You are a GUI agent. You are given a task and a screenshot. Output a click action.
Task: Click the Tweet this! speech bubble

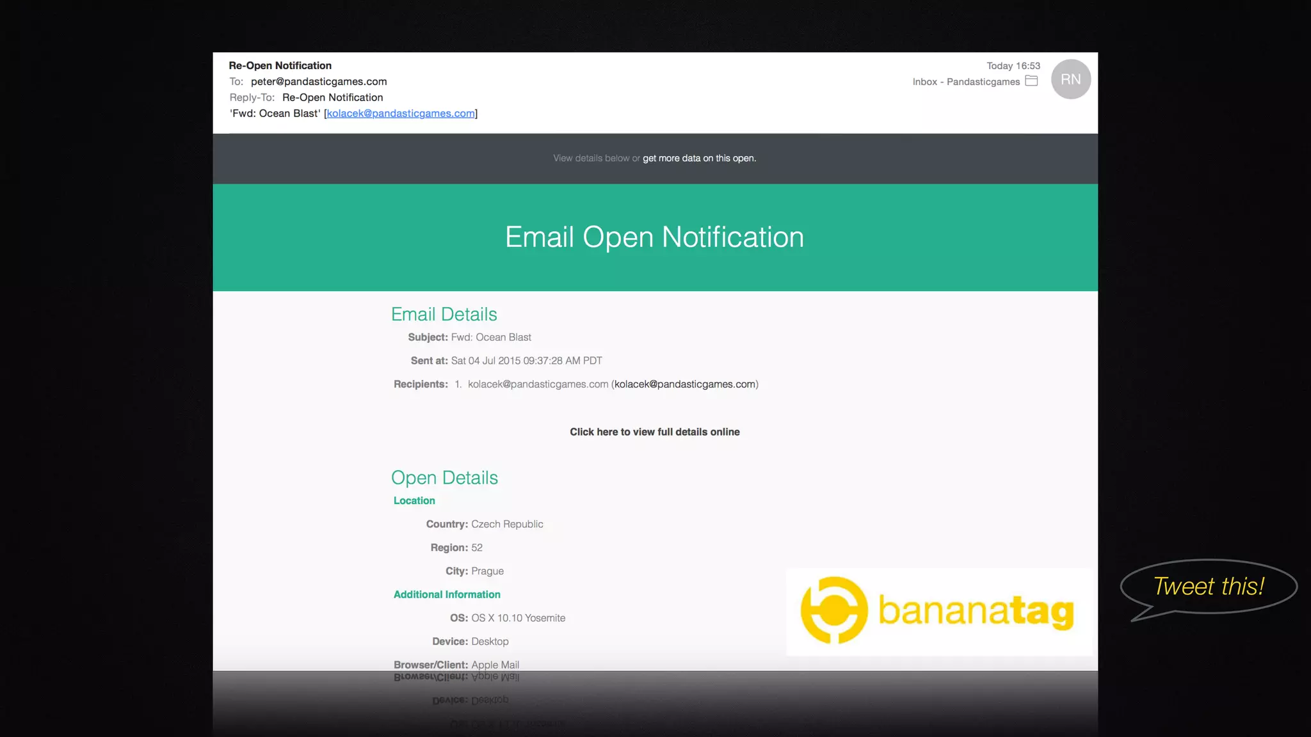[1208, 587]
